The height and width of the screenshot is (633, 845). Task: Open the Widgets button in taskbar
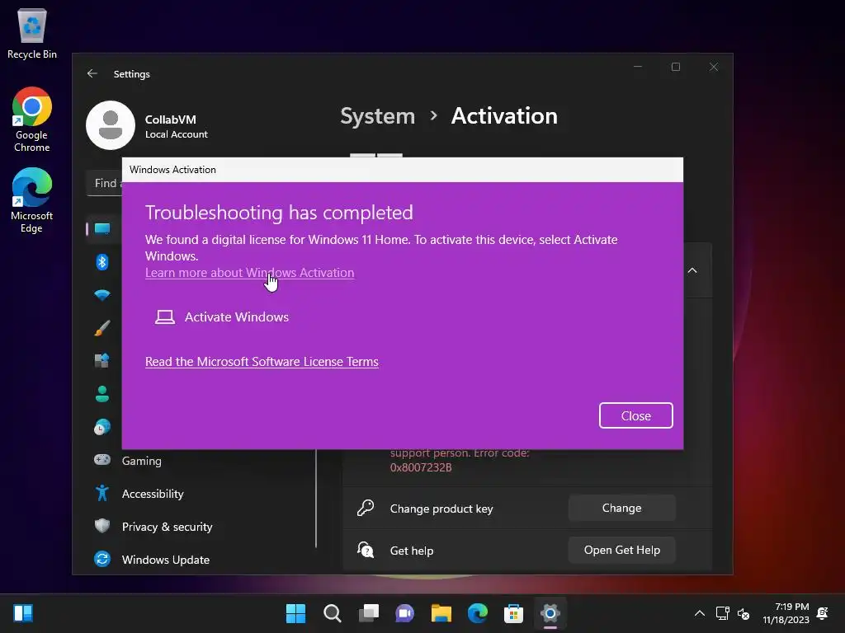pos(23,613)
